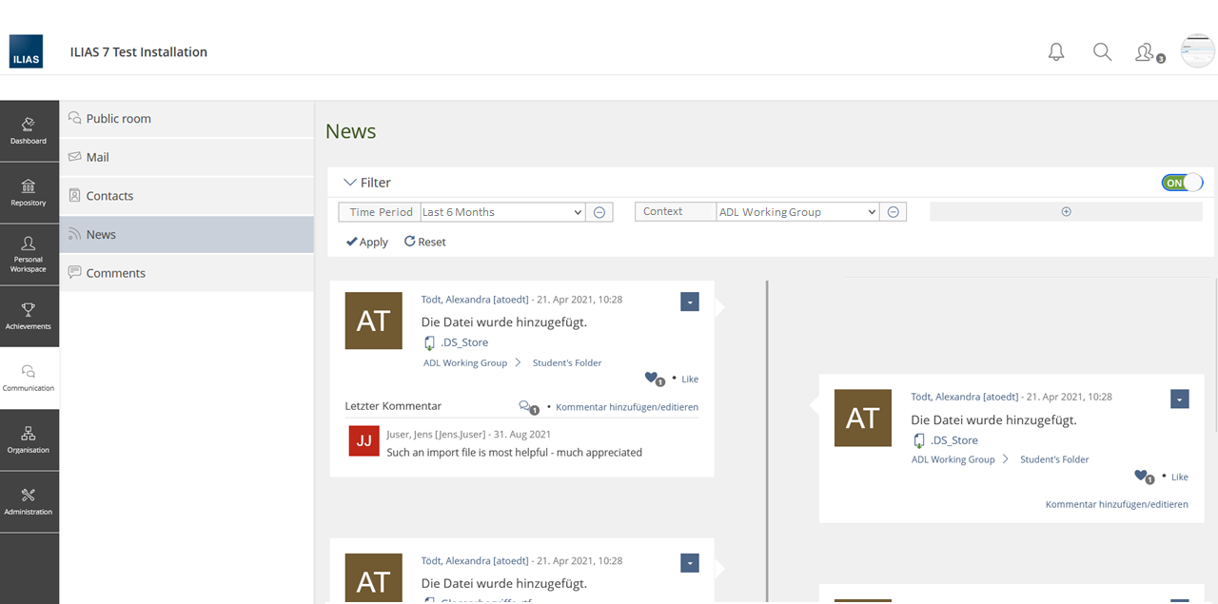
Task: Remove the Time Period filter field
Action: tap(599, 212)
